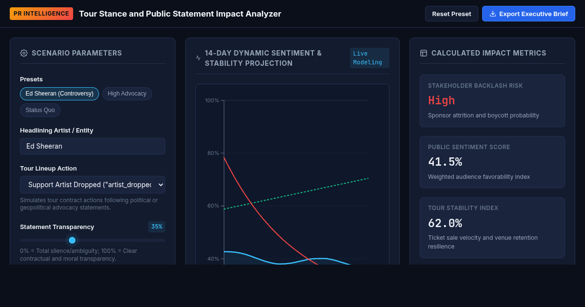The height and width of the screenshot is (307, 585).
Task: Click the 41.5% public sentiment score
Action: 445,162
